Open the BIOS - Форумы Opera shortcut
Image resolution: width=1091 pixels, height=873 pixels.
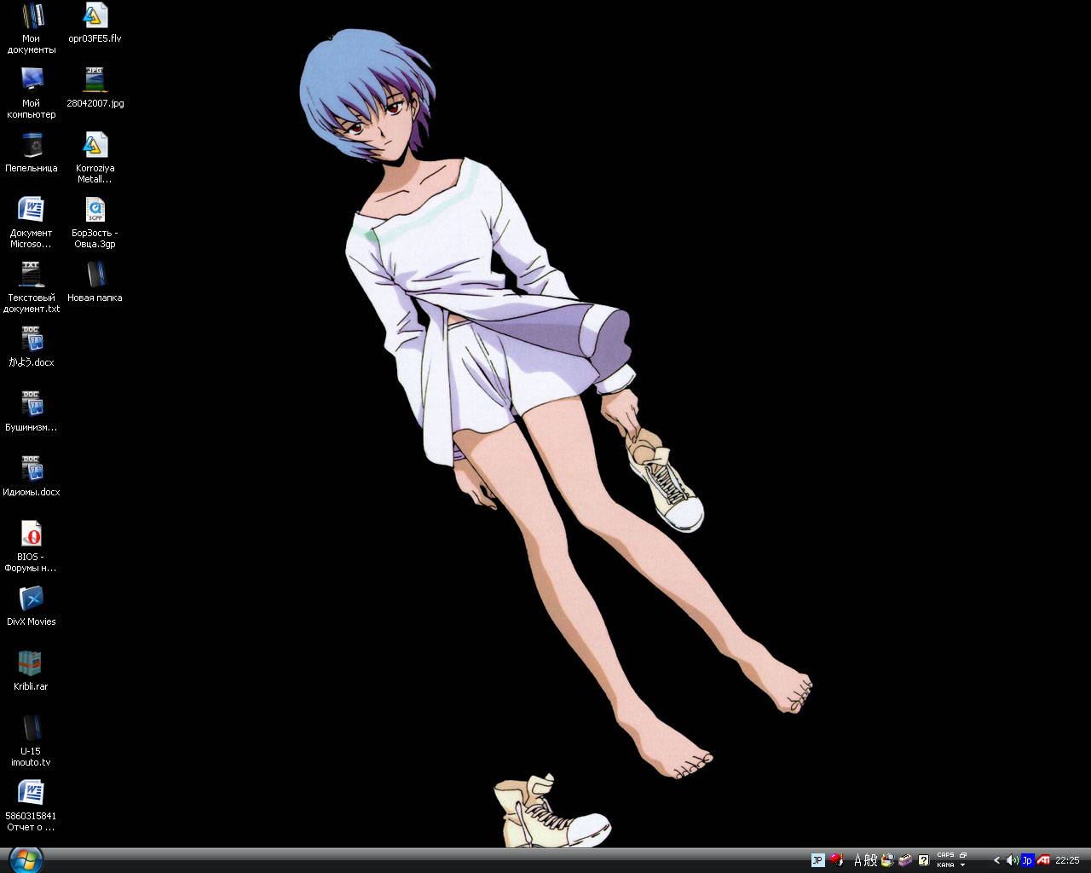[32, 546]
